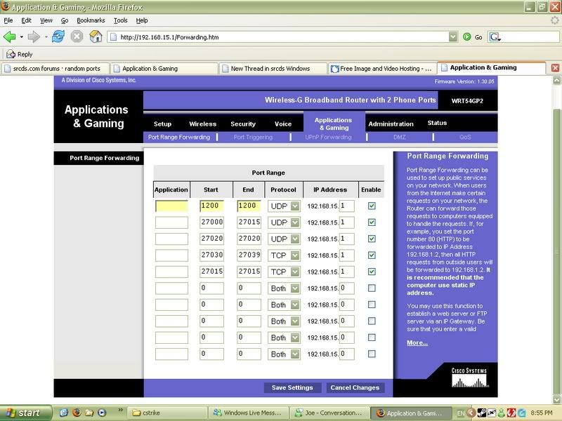Open the Firefox Home page
Screen dimensions: 562x421
(x=96, y=36)
